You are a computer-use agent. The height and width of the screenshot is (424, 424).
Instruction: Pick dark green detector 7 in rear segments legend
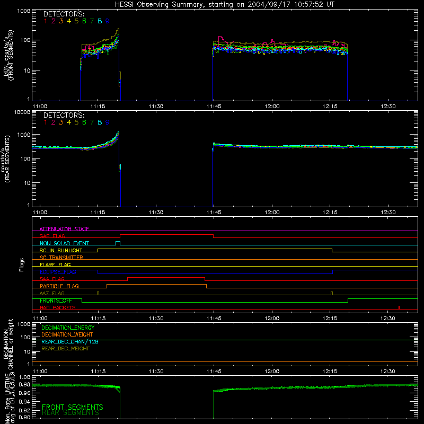pos(92,122)
